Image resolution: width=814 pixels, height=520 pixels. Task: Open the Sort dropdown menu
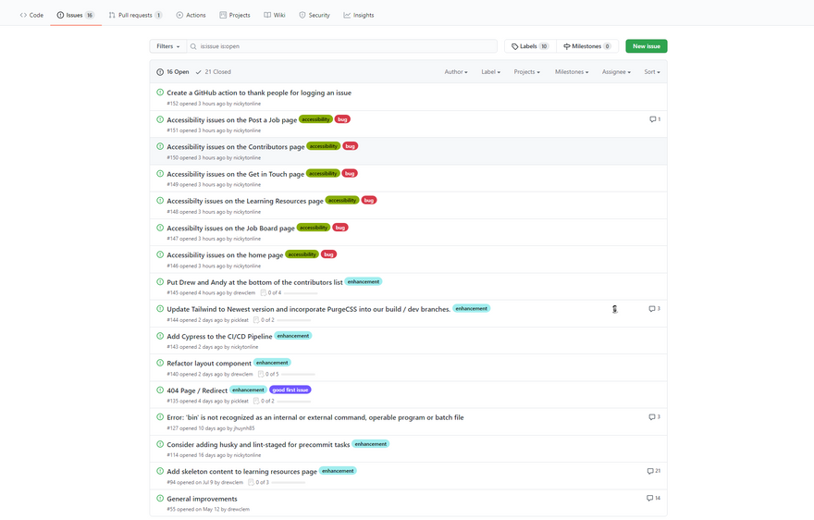tap(652, 71)
